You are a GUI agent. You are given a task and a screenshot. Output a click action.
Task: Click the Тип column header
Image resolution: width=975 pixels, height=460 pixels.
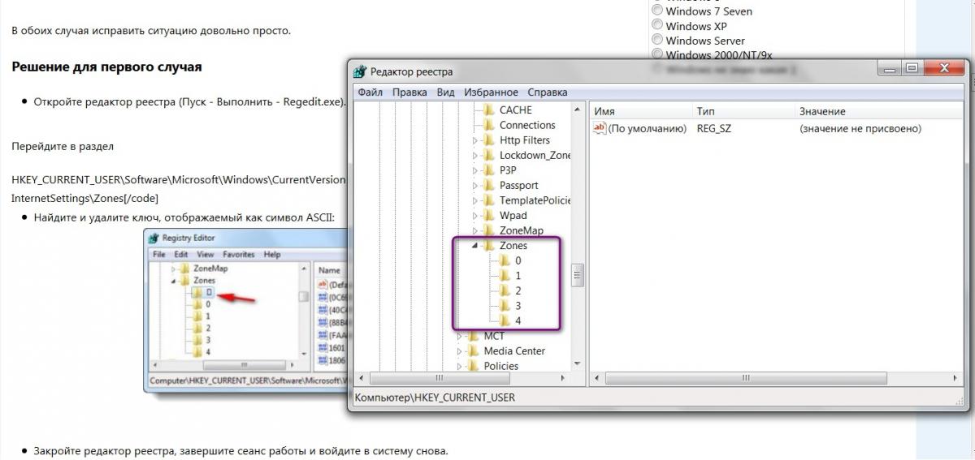point(744,111)
